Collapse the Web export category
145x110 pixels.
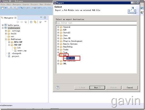(x=58, y=55)
